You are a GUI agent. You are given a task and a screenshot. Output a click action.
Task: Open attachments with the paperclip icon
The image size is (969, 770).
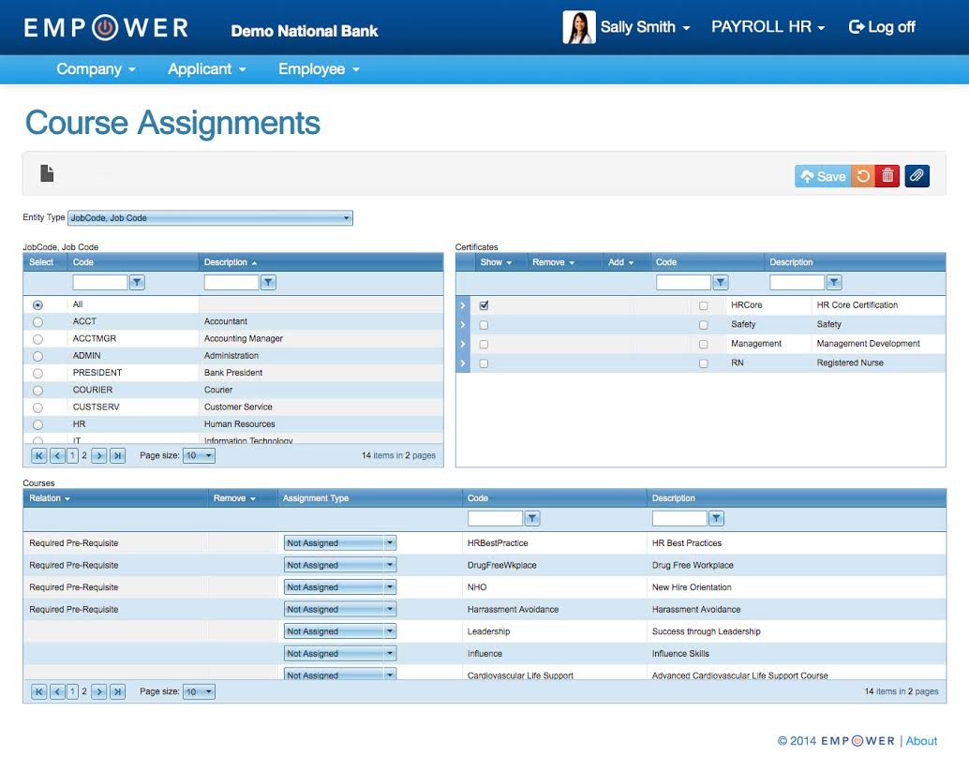917,177
